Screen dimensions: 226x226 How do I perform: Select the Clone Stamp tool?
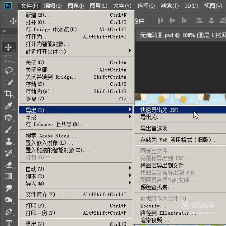[9, 141]
